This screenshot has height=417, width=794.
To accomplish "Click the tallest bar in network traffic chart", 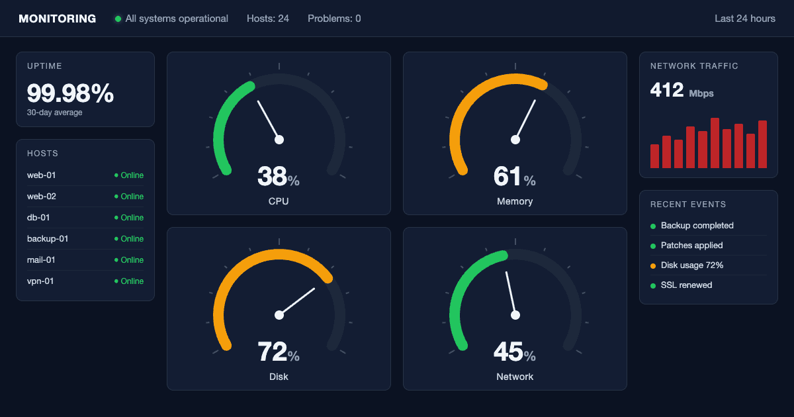I will point(715,143).
